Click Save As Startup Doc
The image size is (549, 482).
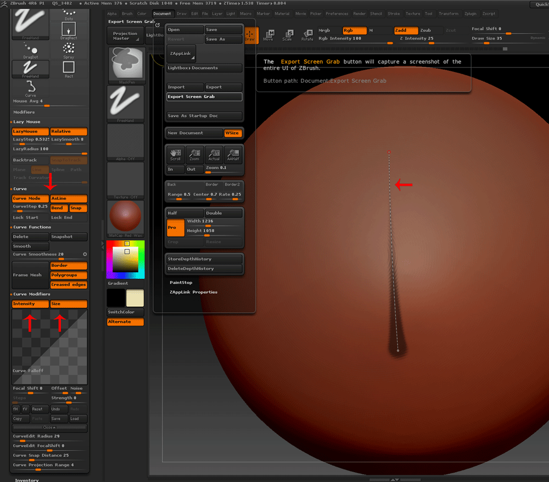tap(204, 116)
